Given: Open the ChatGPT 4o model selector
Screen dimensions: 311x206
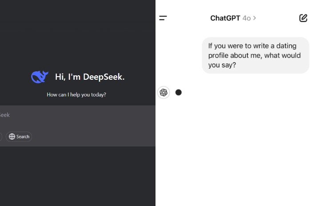Looking at the screenshot, I should (x=233, y=18).
